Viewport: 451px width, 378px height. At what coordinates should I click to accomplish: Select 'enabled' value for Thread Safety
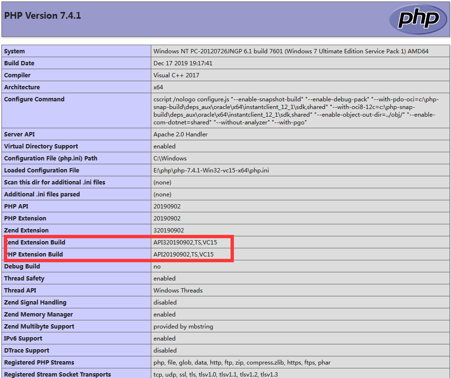[164, 279]
